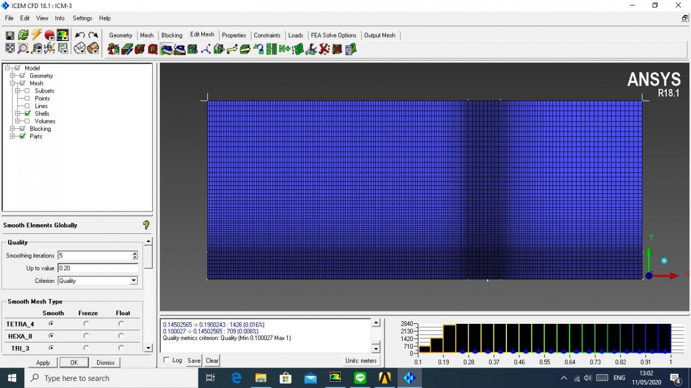
Task: Click the Dismiss button
Action: pos(105,363)
